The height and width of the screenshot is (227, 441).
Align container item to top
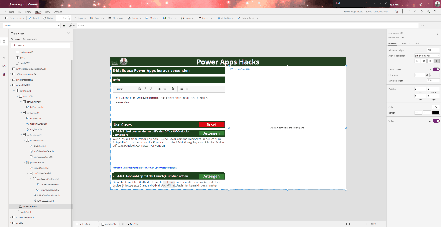[x=417, y=61]
